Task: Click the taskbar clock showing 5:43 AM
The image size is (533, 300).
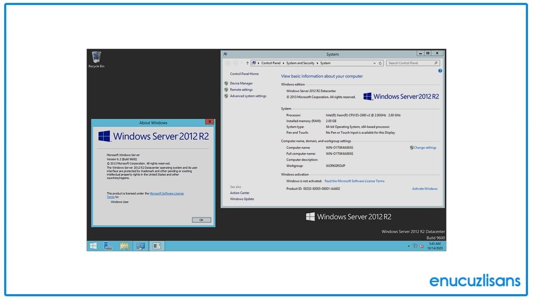Action: [x=434, y=246]
